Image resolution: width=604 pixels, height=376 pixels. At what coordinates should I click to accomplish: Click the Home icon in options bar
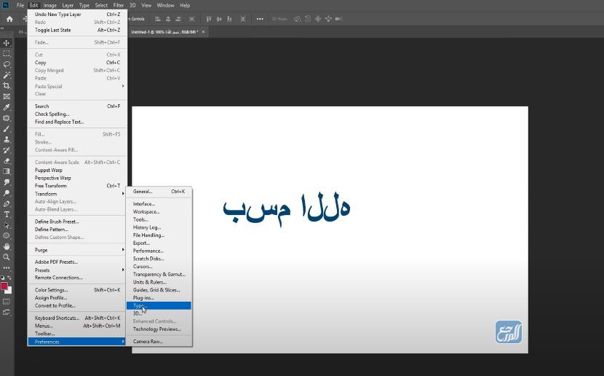pos(9,19)
